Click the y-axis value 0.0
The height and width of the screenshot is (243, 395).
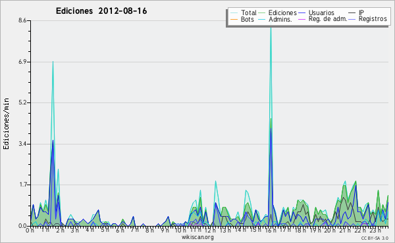click(22, 226)
